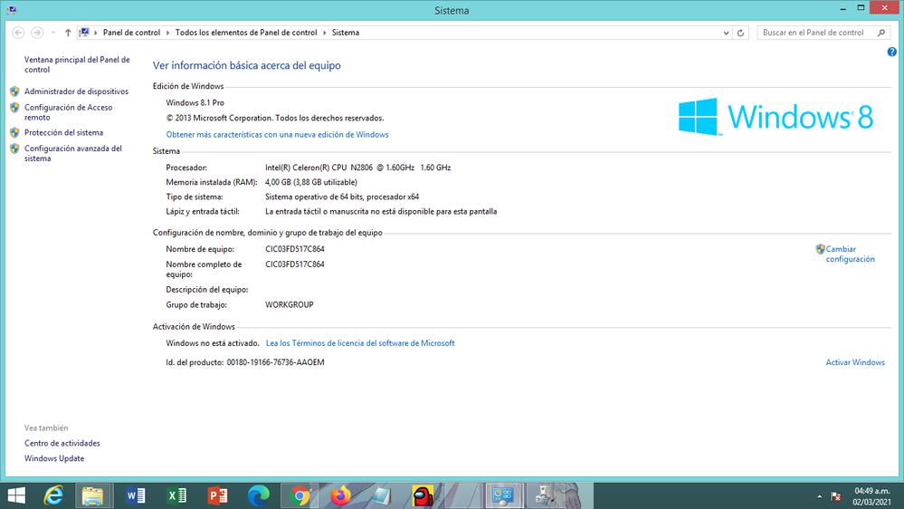Screen dimensions: 904x509
Task: Go forward with the navigation arrow
Action: tap(37, 33)
